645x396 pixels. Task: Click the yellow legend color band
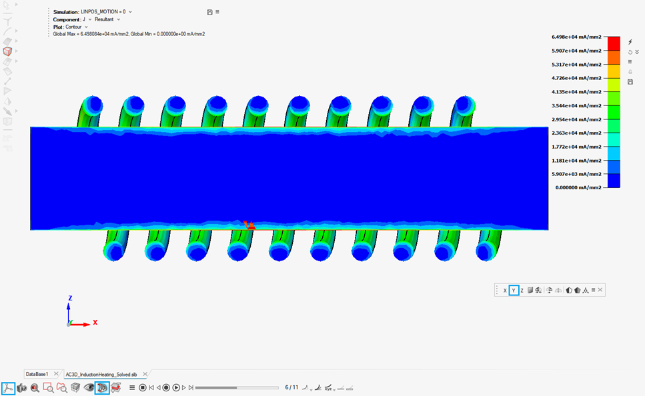614,71
